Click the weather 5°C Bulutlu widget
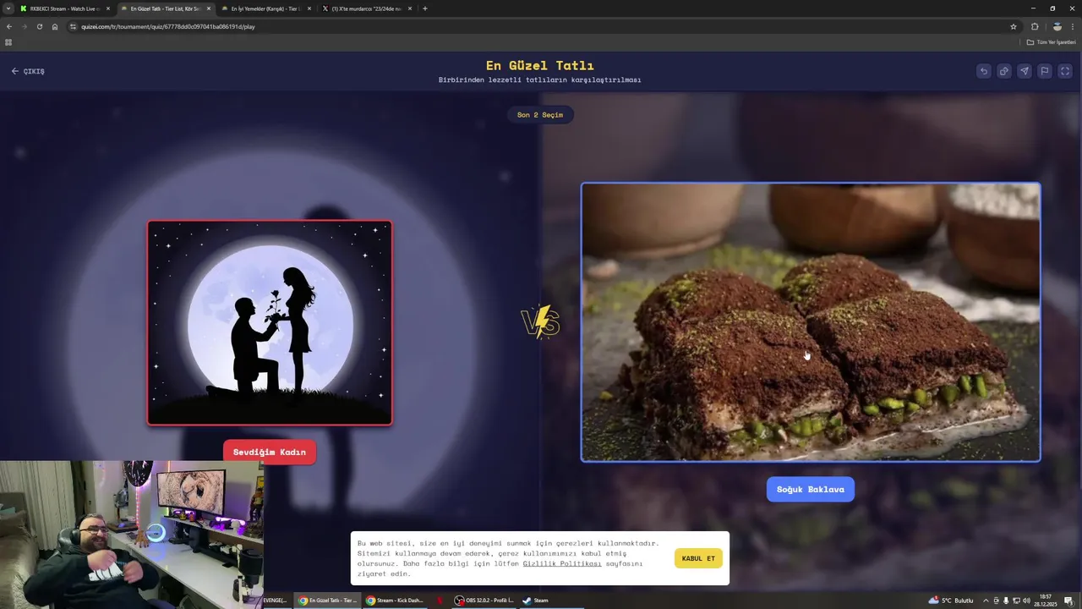Screen dimensions: 1082x609 (951, 601)
